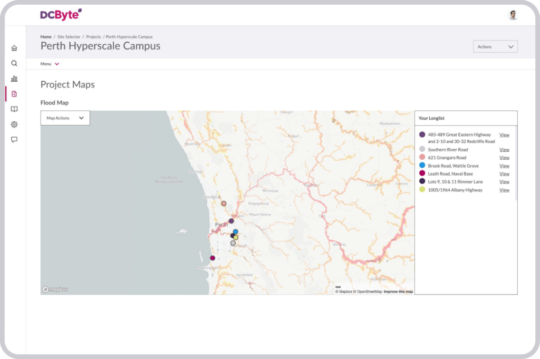Open the Projects breadcrumb entry
Screen dimensions: 540x359
click(x=94, y=36)
